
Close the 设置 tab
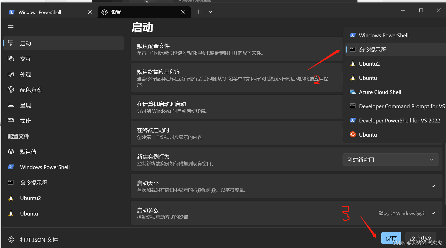183,12
